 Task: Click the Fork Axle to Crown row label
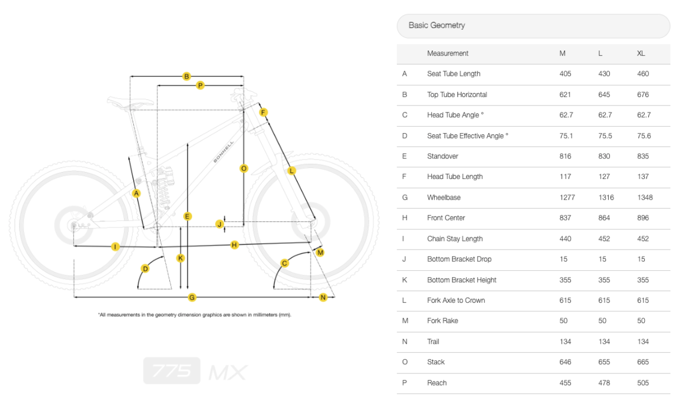(x=456, y=301)
